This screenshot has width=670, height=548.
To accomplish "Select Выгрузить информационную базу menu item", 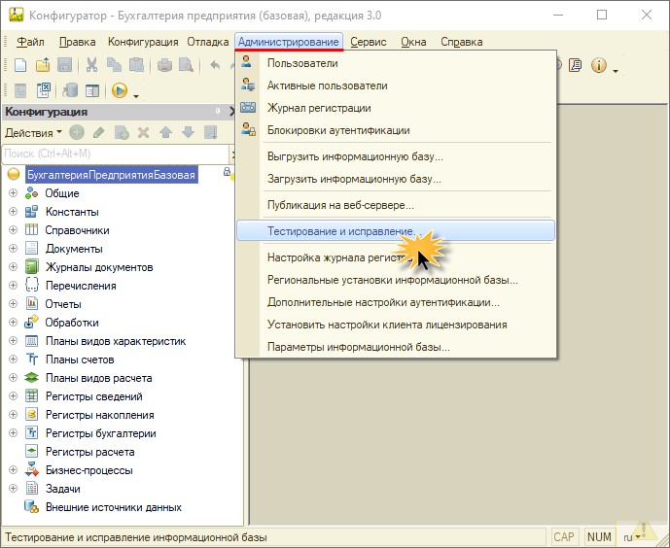I will click(355, 155).
